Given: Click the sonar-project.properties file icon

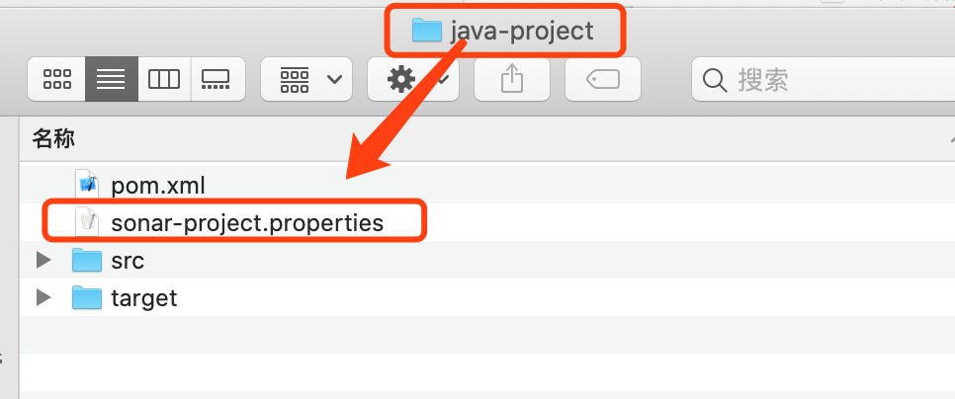Looking at the screenshot, I should click(x=88, y=222).
